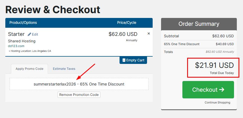
Task: Select the Order Summary header
Action: pyautogui.click(x=199, y=24)
